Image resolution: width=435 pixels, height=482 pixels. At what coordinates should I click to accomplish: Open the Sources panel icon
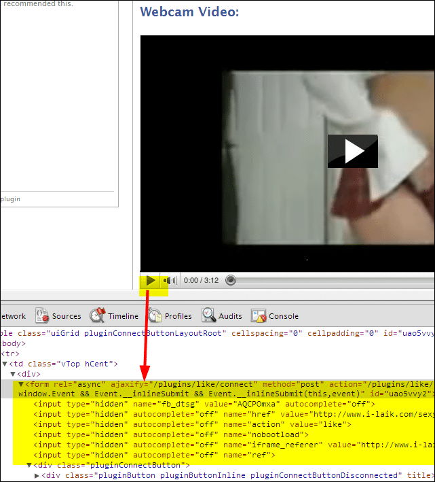click(x=42, y=315)
